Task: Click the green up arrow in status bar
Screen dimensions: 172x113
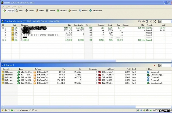Action: (144, 110)
